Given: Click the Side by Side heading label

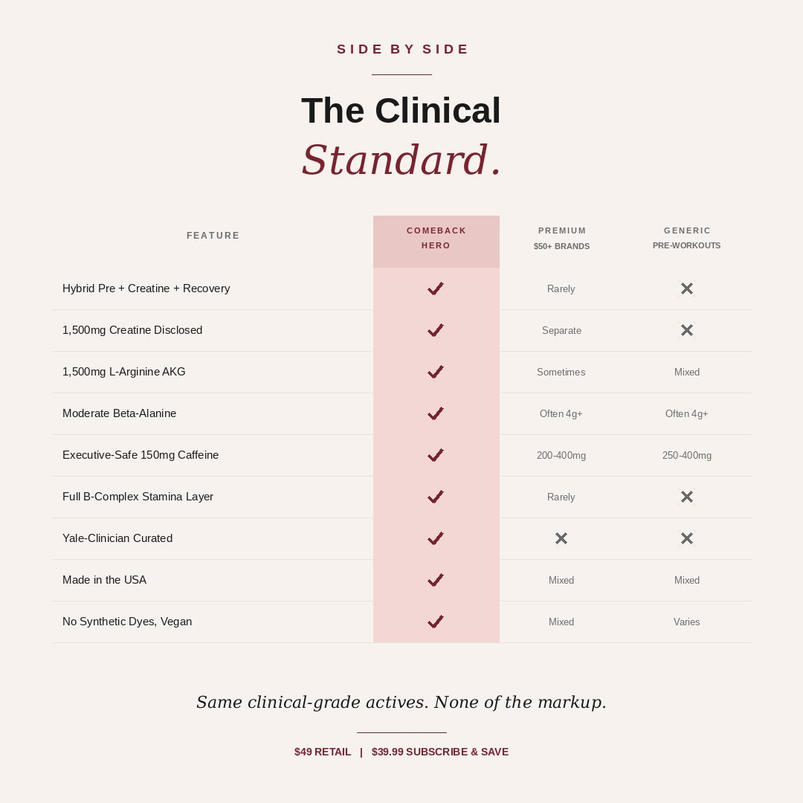Looking at the screenshot, I should click(402, 49).
